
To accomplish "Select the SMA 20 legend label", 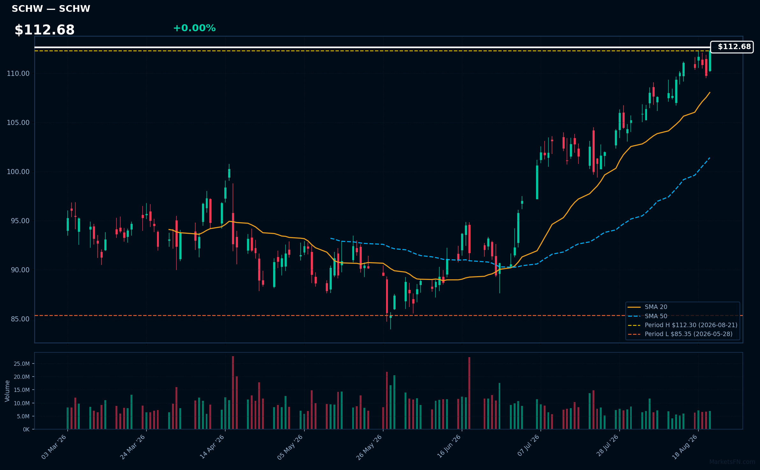I will click(656, 307).
